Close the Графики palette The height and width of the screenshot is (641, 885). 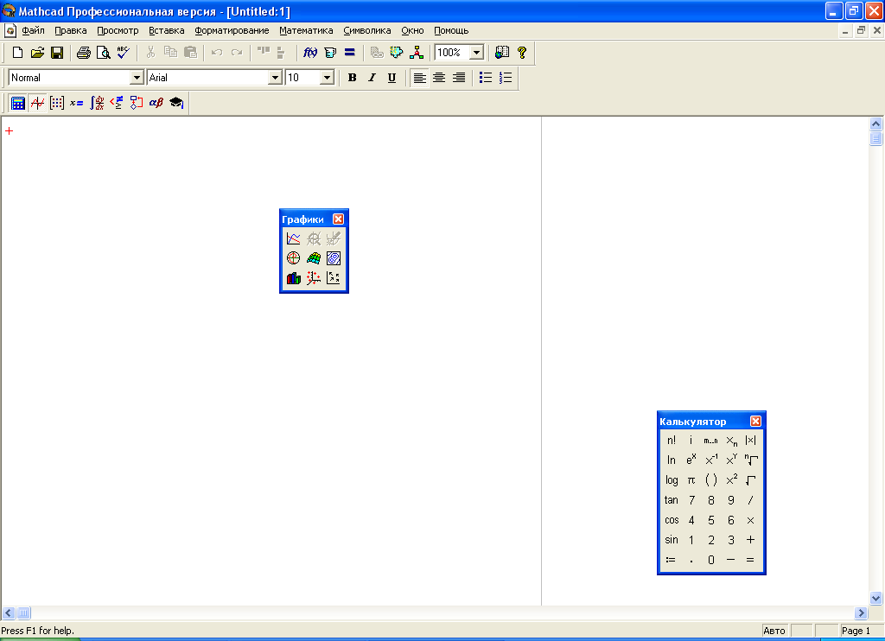click(x=338, y=219)
